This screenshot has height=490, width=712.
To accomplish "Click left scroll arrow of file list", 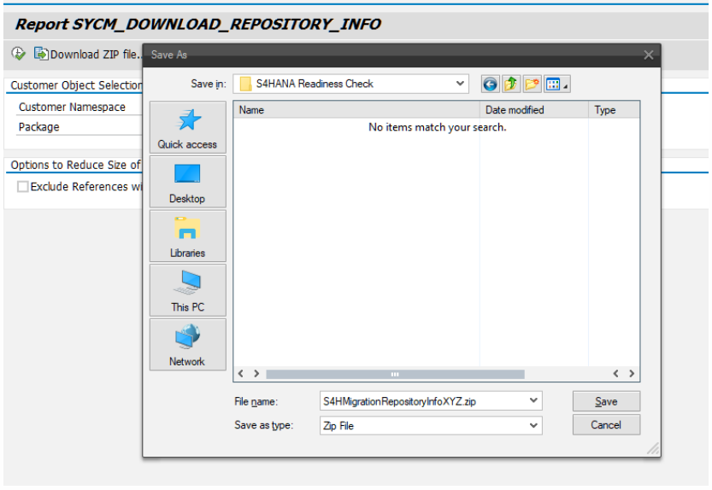I will click(241, 373).
